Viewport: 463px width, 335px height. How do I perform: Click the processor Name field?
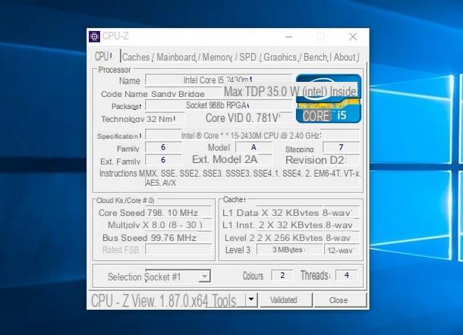point(219,80)
